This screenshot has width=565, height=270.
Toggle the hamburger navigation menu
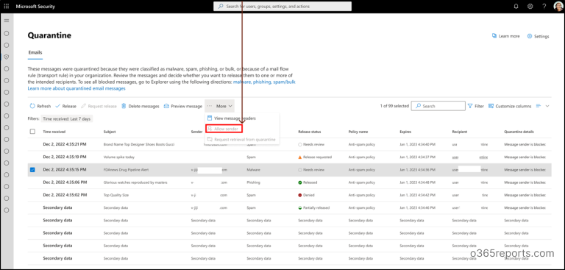click(x=6, y=21)
